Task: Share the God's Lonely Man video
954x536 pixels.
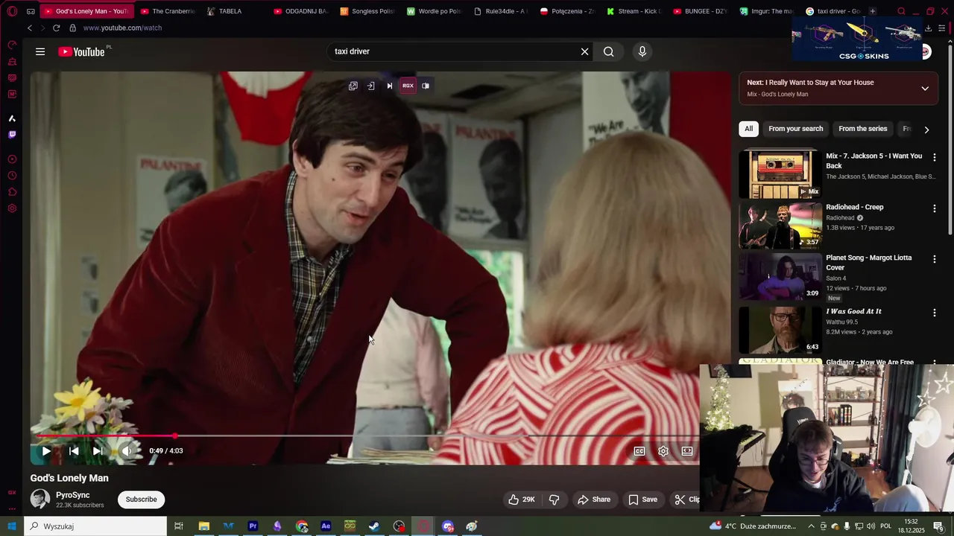Action: tap(594, 500)
